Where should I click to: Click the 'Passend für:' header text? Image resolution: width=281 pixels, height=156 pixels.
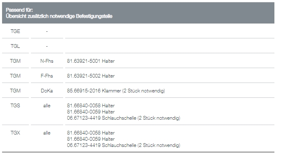click(19, 10)
